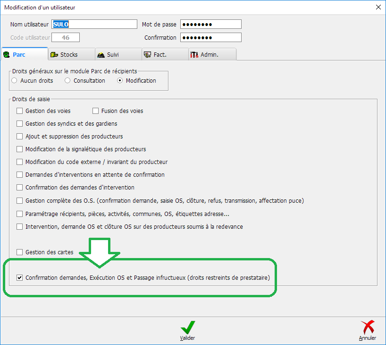This screenshot has height=345, width=386.
Task: Enable Gestion des voies checkbox
Action: tap(20, 111)
